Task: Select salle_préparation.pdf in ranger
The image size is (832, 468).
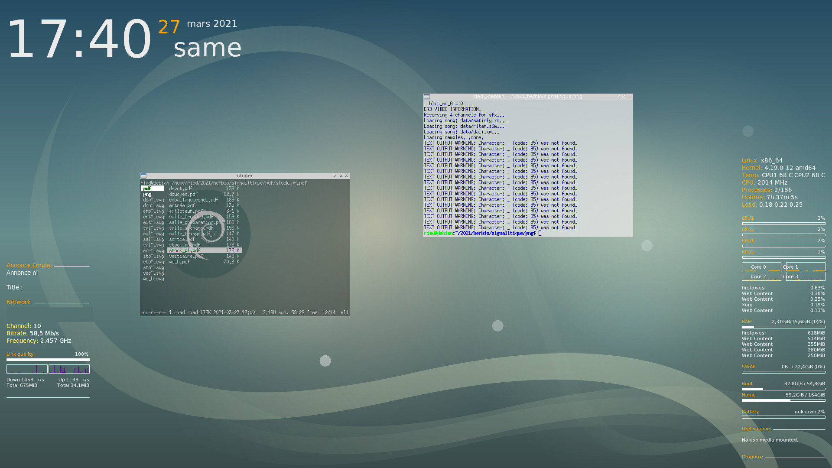Action: click(x=205, y=222)
